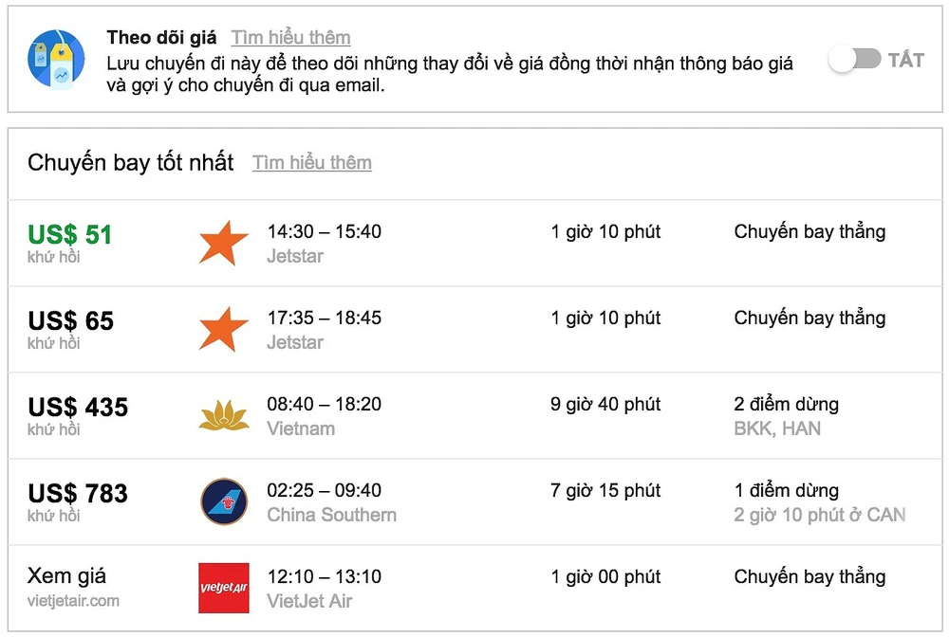
Task: Choose the US$ 435 Vietnam fare
Action: (x=78, y=408)
